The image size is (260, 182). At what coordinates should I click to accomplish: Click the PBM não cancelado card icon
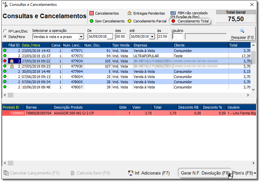[173, 13]
